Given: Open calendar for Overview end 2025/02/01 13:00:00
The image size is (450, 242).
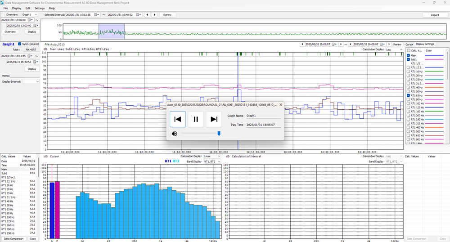Looking at the screenshot, I should [36, 26].
